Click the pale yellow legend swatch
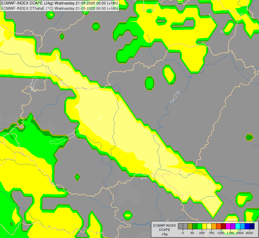Viewport: 259px width, 238px height. [x=209, y=226]
